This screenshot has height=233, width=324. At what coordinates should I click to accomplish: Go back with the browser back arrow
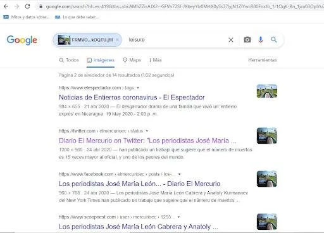pos(6,6)
